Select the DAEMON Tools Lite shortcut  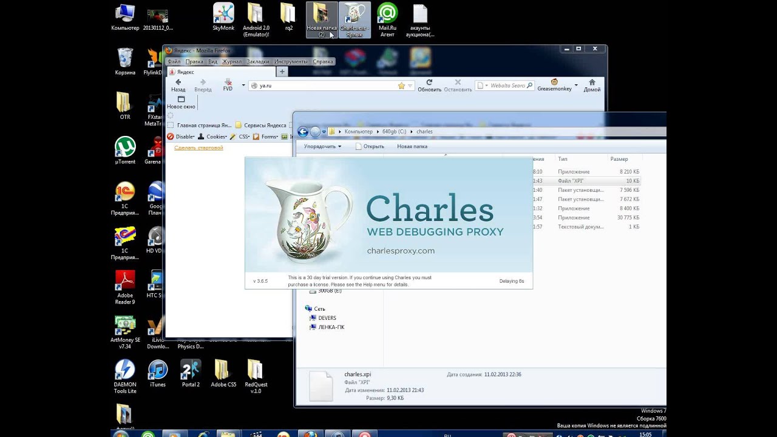pos(125,376)
